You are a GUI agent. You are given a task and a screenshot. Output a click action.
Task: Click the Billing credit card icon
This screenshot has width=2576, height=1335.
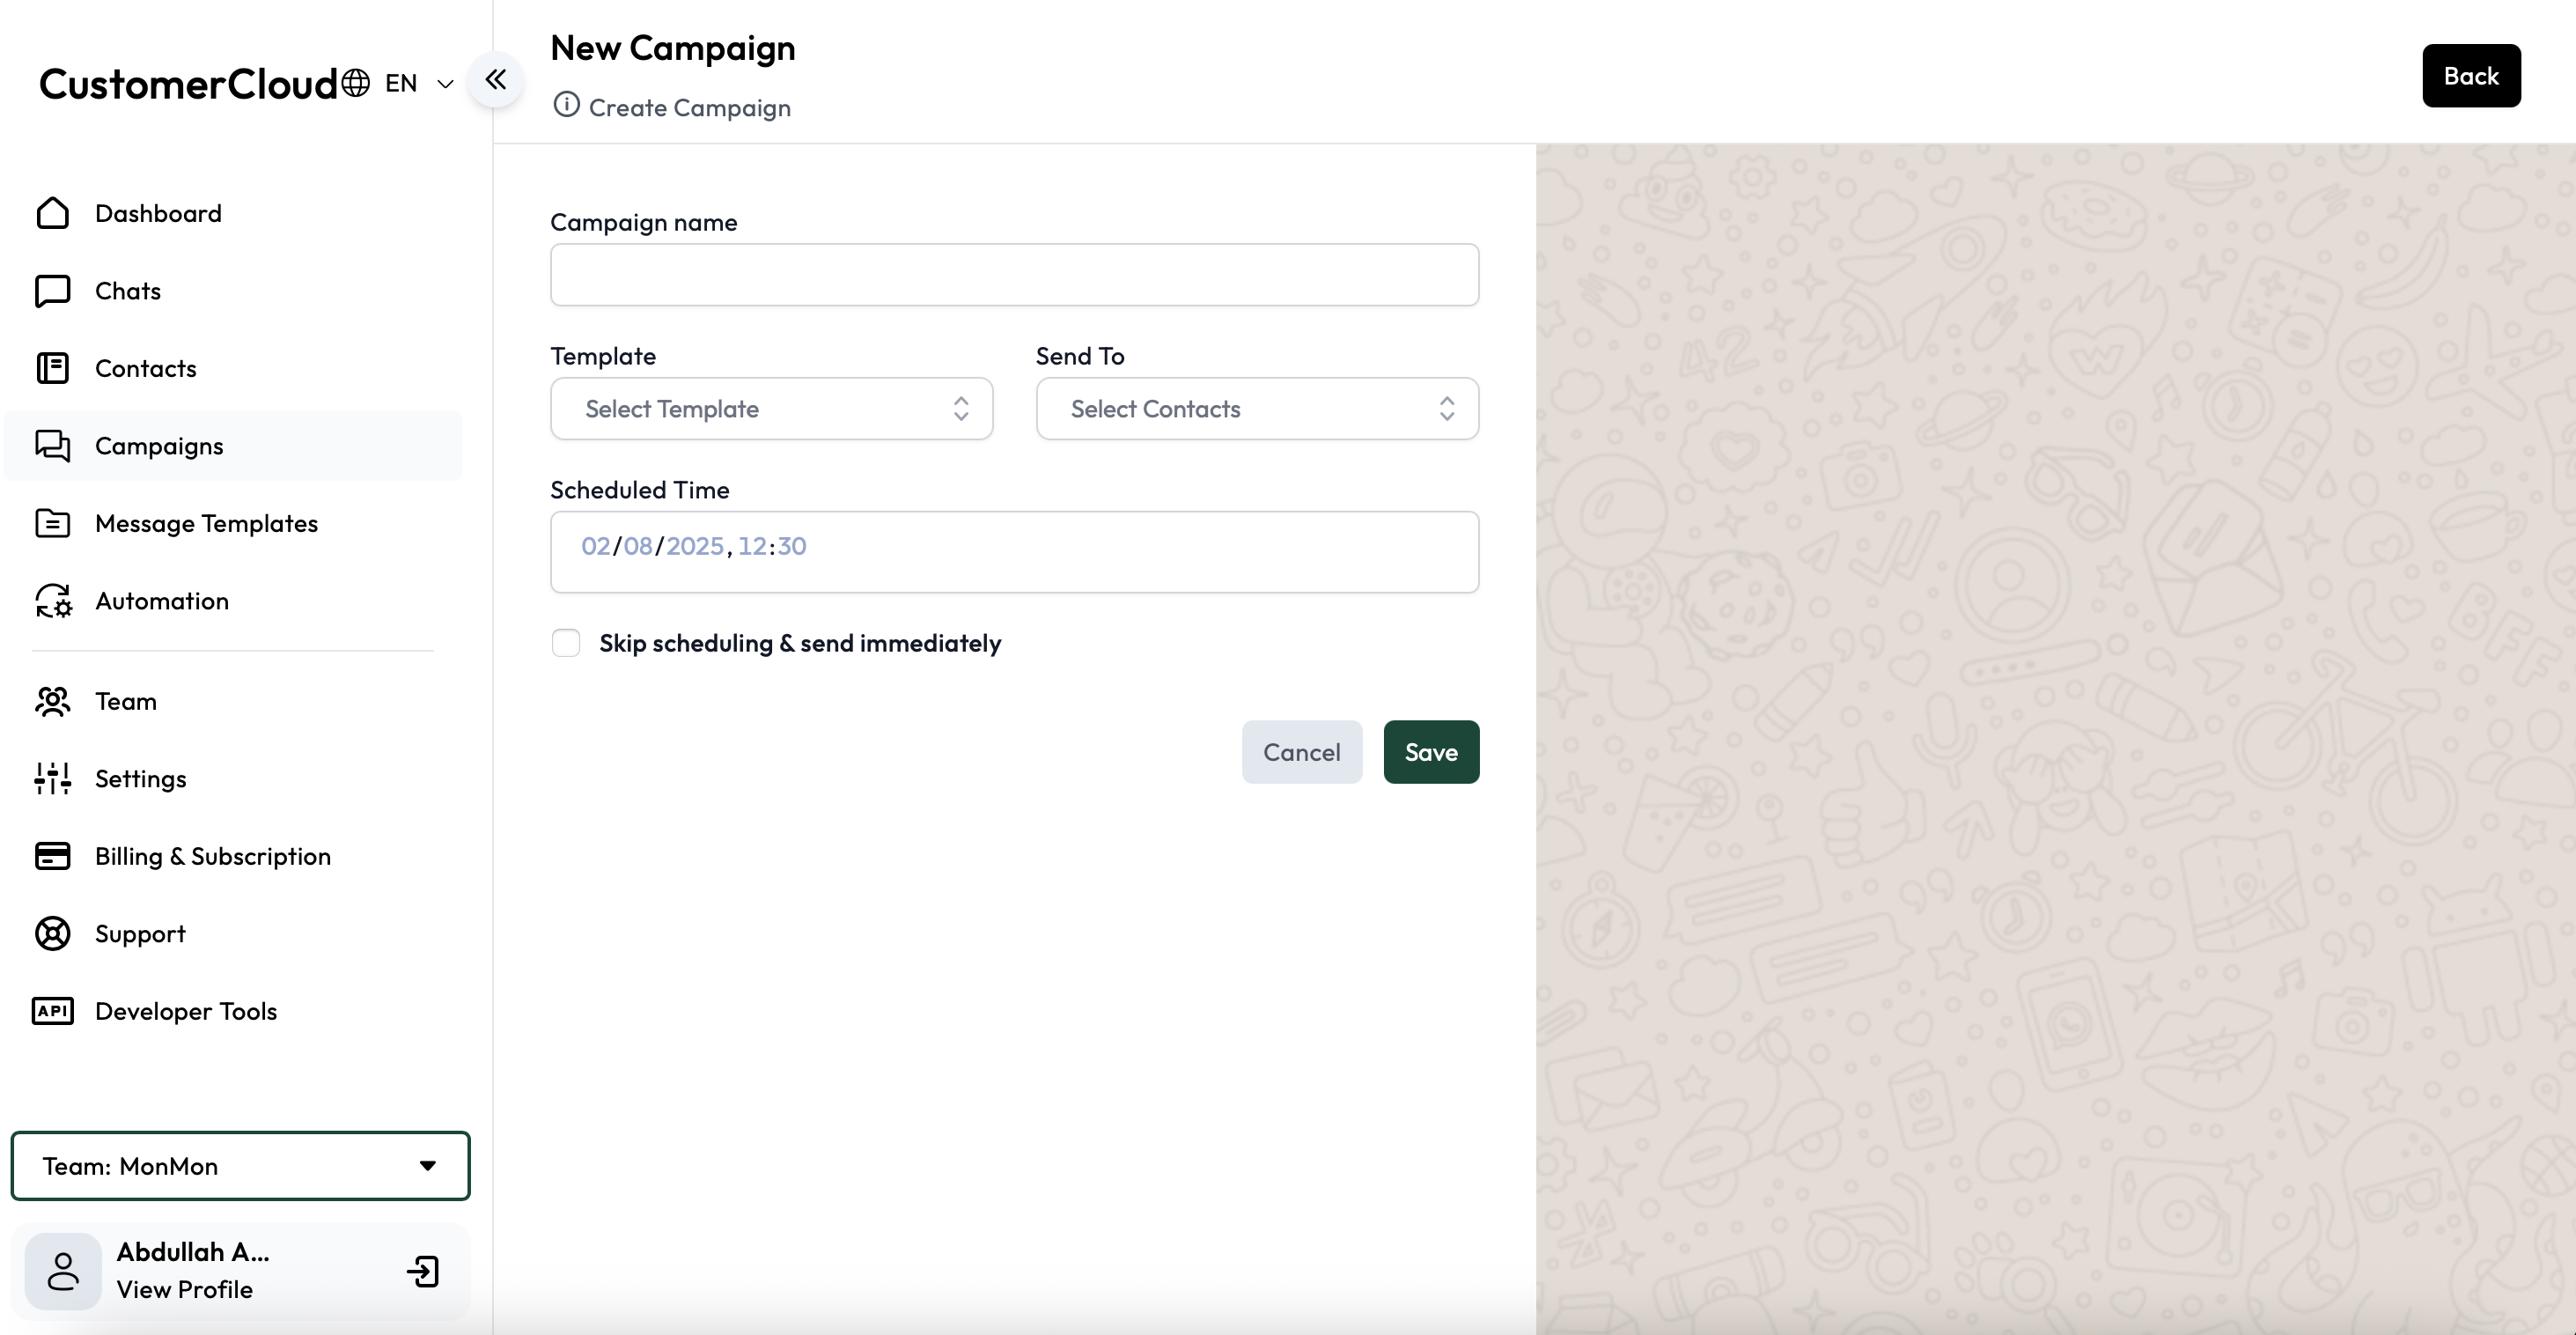[52, 856]
